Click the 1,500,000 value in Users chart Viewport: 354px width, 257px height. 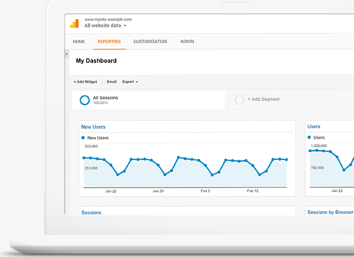point(319,146)
